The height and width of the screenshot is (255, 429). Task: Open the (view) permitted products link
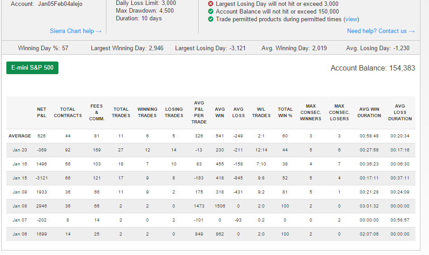(x=351, y=19)
